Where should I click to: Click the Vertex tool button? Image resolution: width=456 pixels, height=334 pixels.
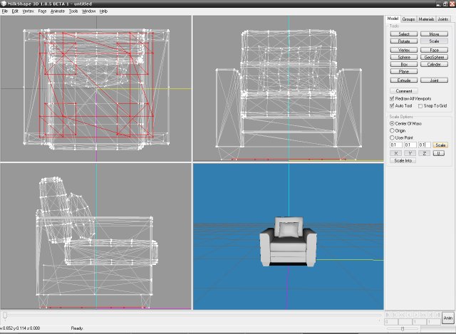tap(403, 50)
